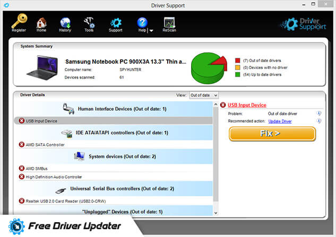Go to the Home toolbar icon
The height and width of the screenshot is (237, 336).
point(41,24)
